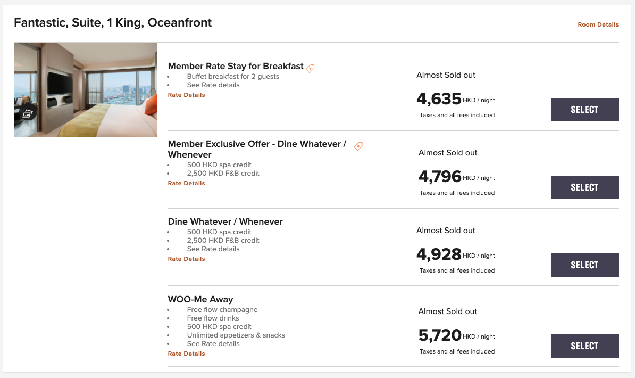Image resolution: width=635 pixels, height=378 pixels.
Task: Open Rate Details for Stay for Breakfast
Action: [x=186, y=95]
